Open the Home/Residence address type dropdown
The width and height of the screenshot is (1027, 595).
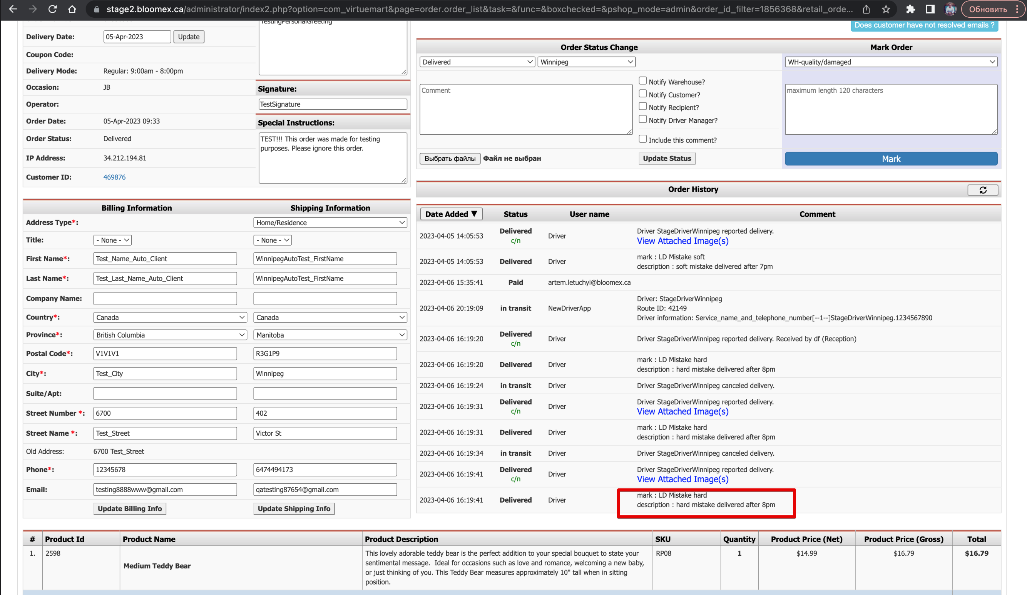coord(330,222)
